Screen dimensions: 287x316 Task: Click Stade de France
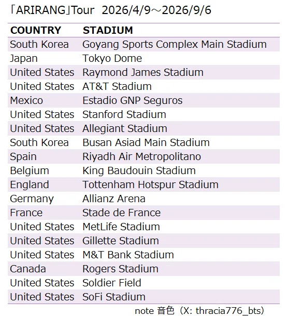pyautogui.click(x=122, y=213)
